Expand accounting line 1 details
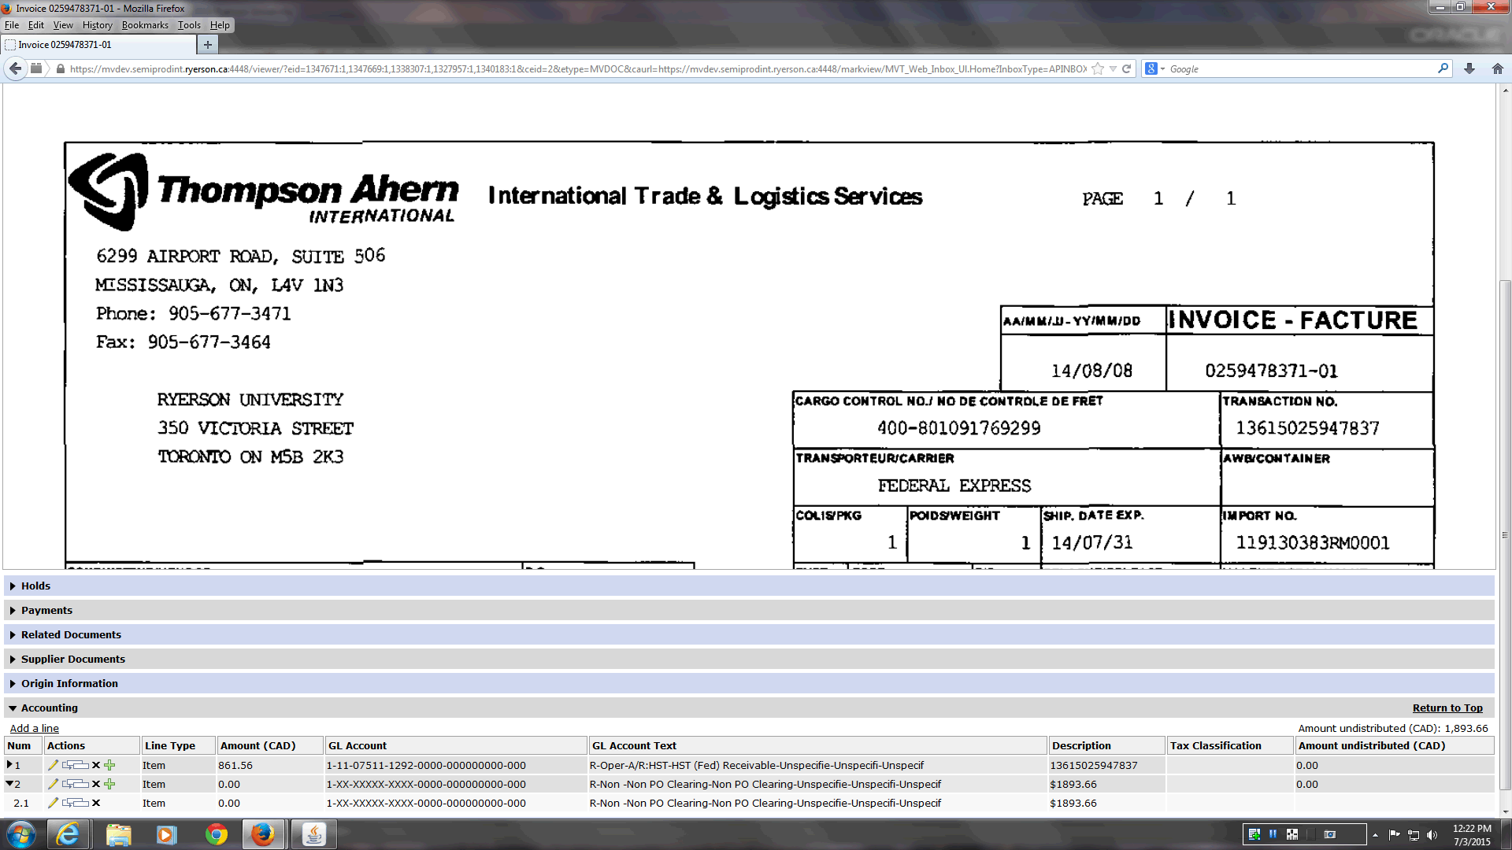 [9, 764]
